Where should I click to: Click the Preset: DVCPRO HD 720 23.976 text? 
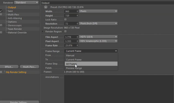point(67,7)
